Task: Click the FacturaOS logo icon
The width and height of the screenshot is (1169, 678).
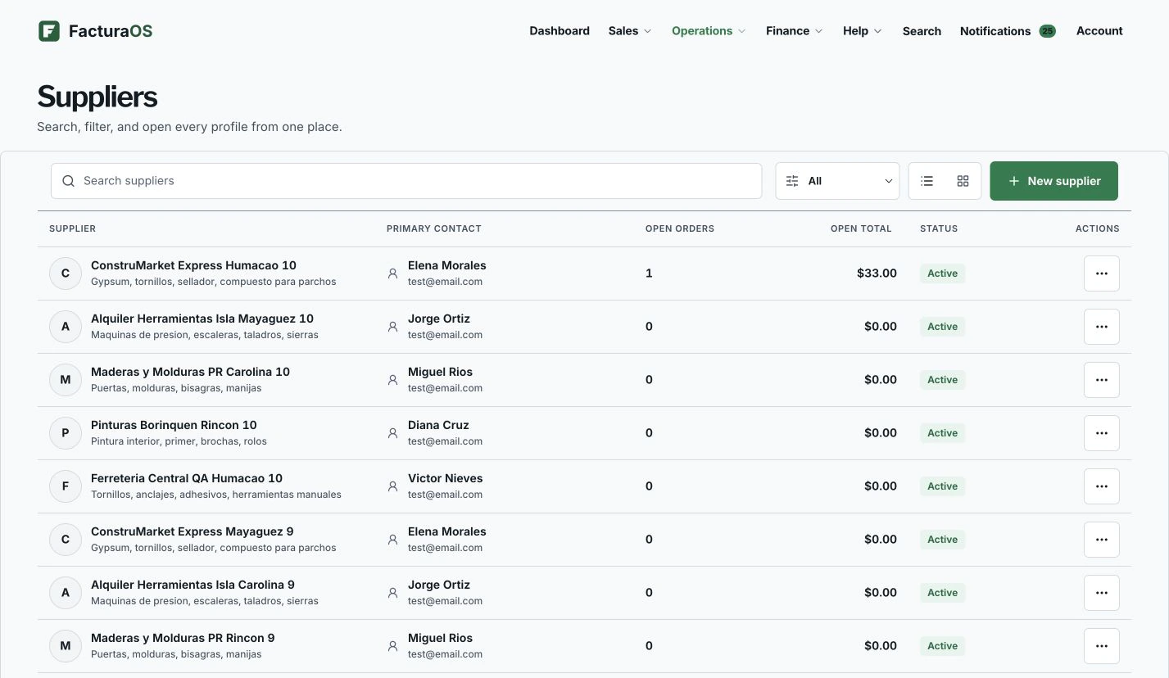Action: 49,31
